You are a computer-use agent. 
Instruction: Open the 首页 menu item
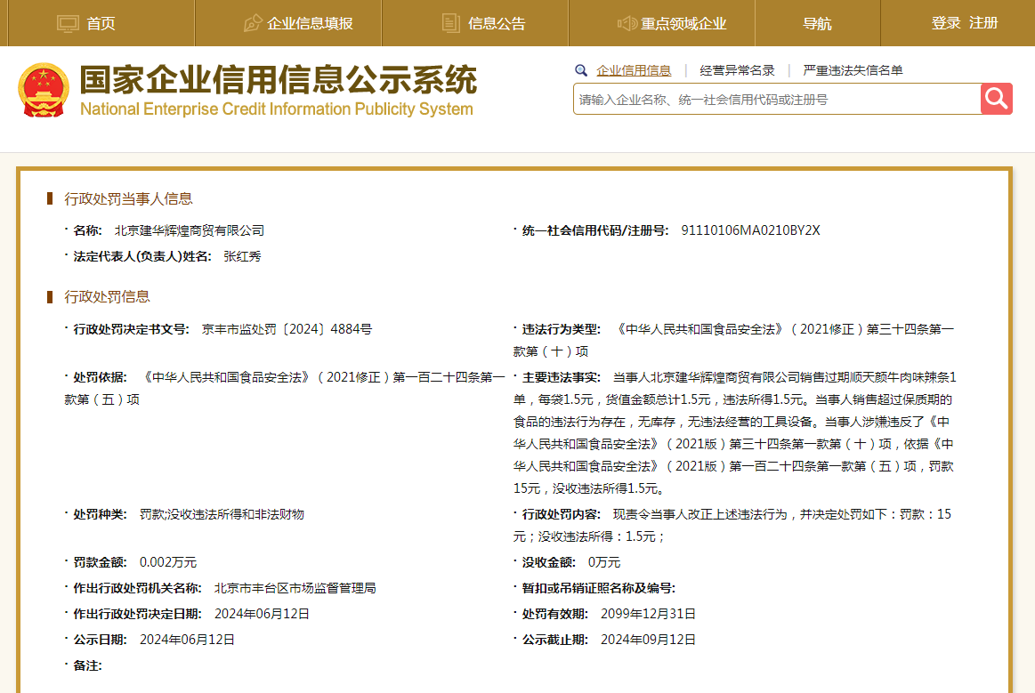[x=101, y=24]
